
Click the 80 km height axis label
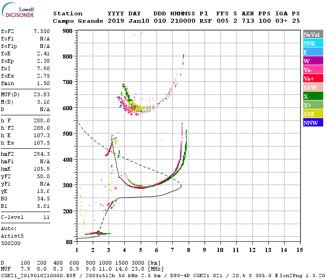pos(69,242)
